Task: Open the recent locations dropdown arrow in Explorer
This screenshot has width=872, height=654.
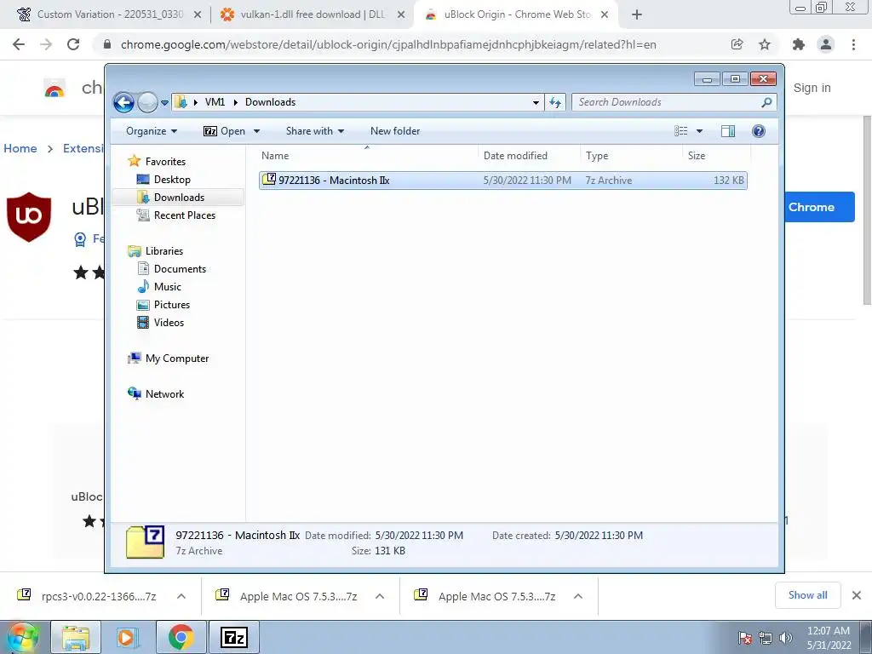Action: (x=164, y=102)
